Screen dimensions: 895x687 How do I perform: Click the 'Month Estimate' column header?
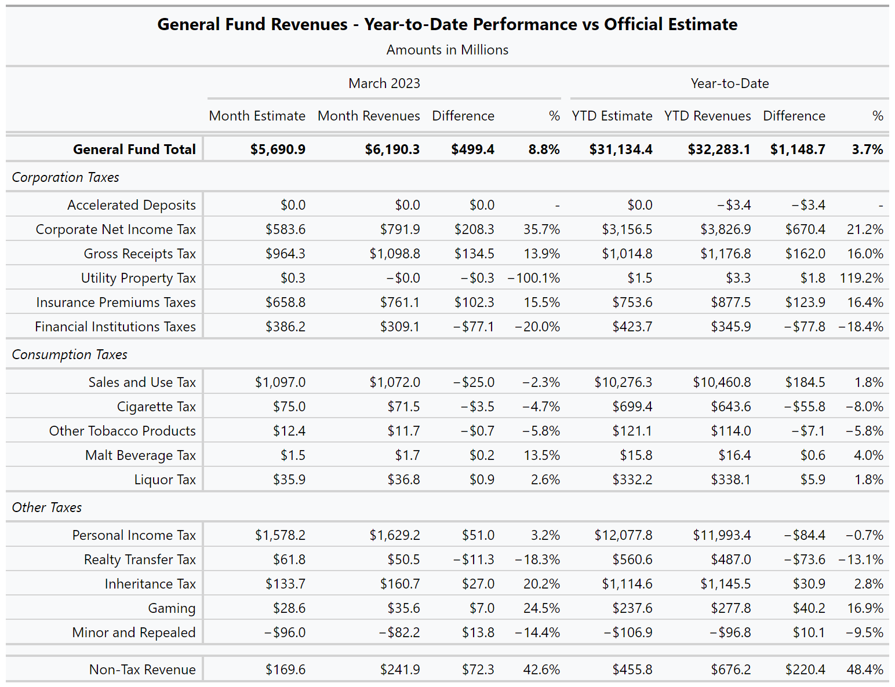(x=257, y=116)
